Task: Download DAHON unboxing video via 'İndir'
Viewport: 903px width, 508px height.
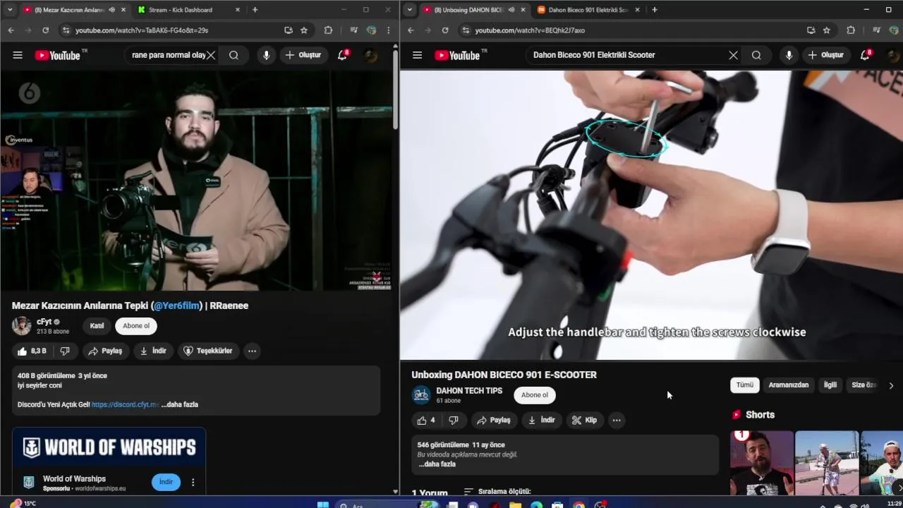Action: pos(541,420)
